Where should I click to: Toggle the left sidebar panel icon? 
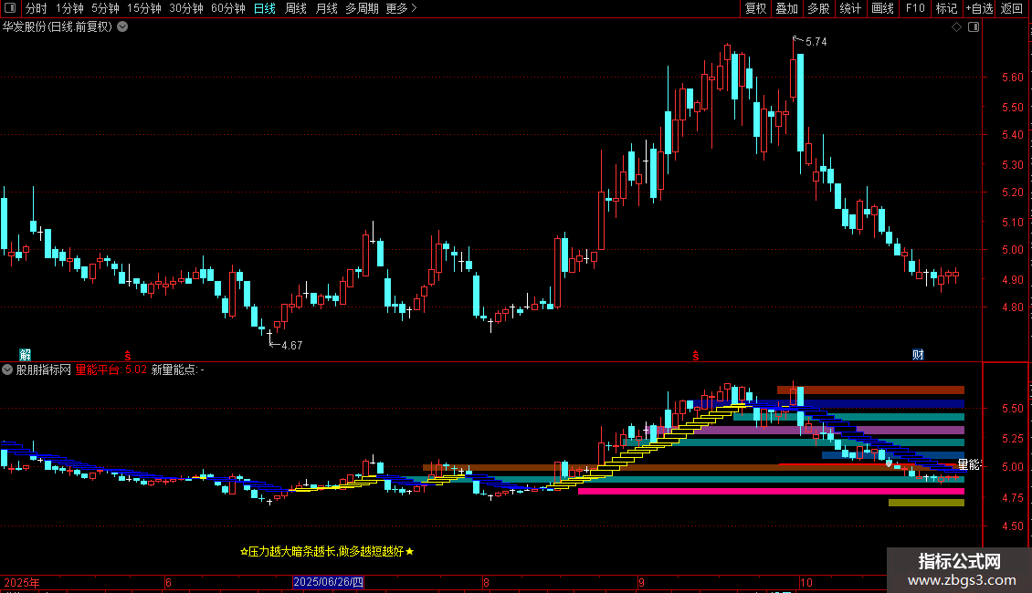[x=10, y=8]
